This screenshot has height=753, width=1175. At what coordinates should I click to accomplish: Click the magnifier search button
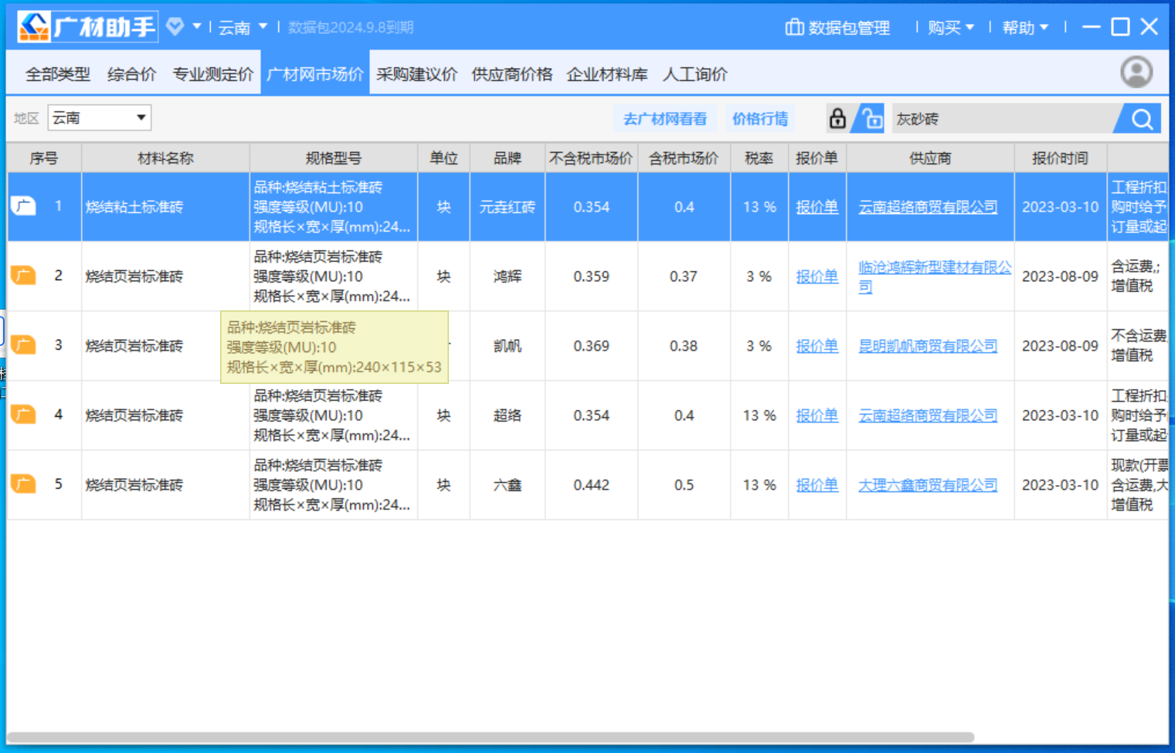(x=1142, y=119)
